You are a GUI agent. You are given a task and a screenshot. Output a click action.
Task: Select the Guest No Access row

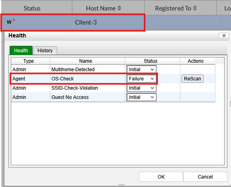click(x=113, y=97)
